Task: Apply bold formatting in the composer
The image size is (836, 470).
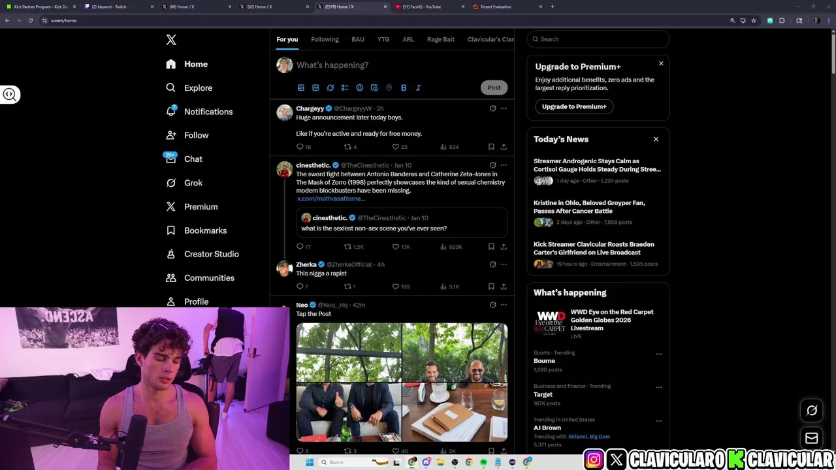Action: 404,87
